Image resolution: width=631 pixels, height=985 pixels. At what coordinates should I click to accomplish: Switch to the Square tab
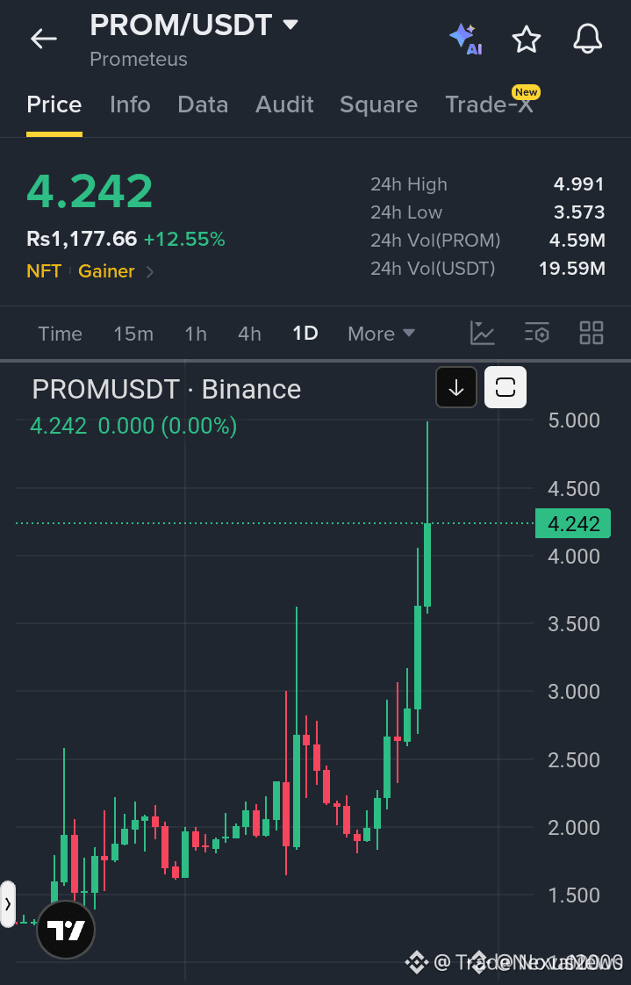coord(378,104)
